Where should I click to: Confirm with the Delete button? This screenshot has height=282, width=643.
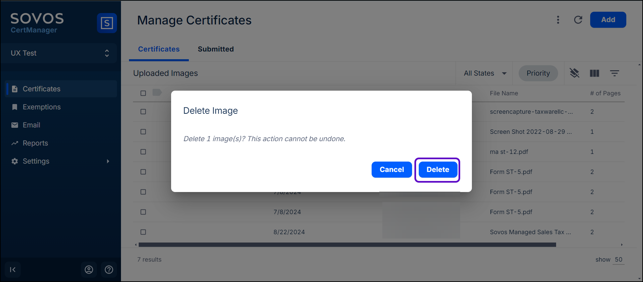coord(437,170)
